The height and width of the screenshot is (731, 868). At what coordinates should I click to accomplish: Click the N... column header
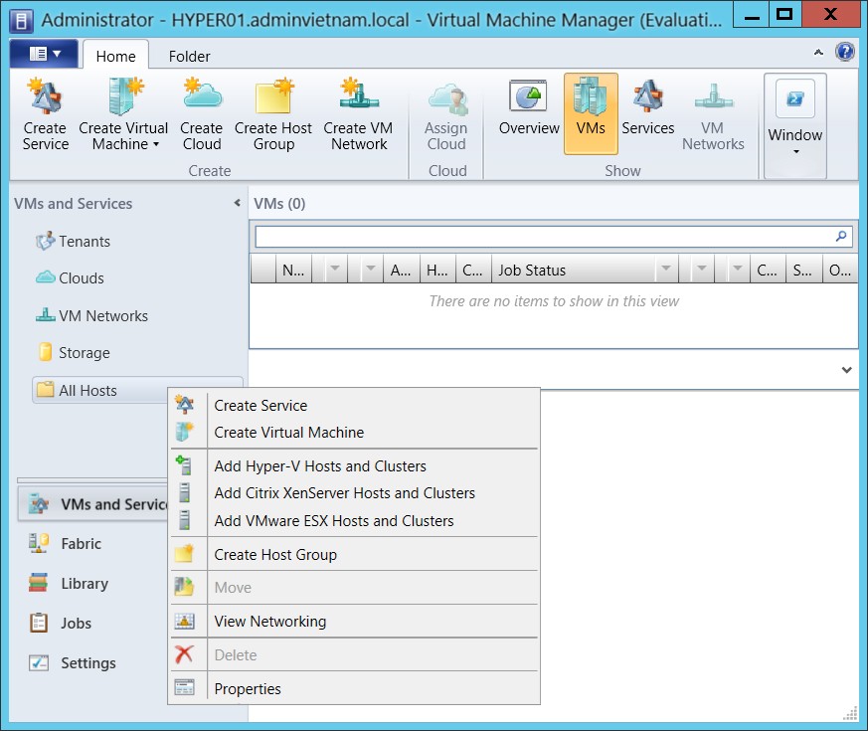293,271
